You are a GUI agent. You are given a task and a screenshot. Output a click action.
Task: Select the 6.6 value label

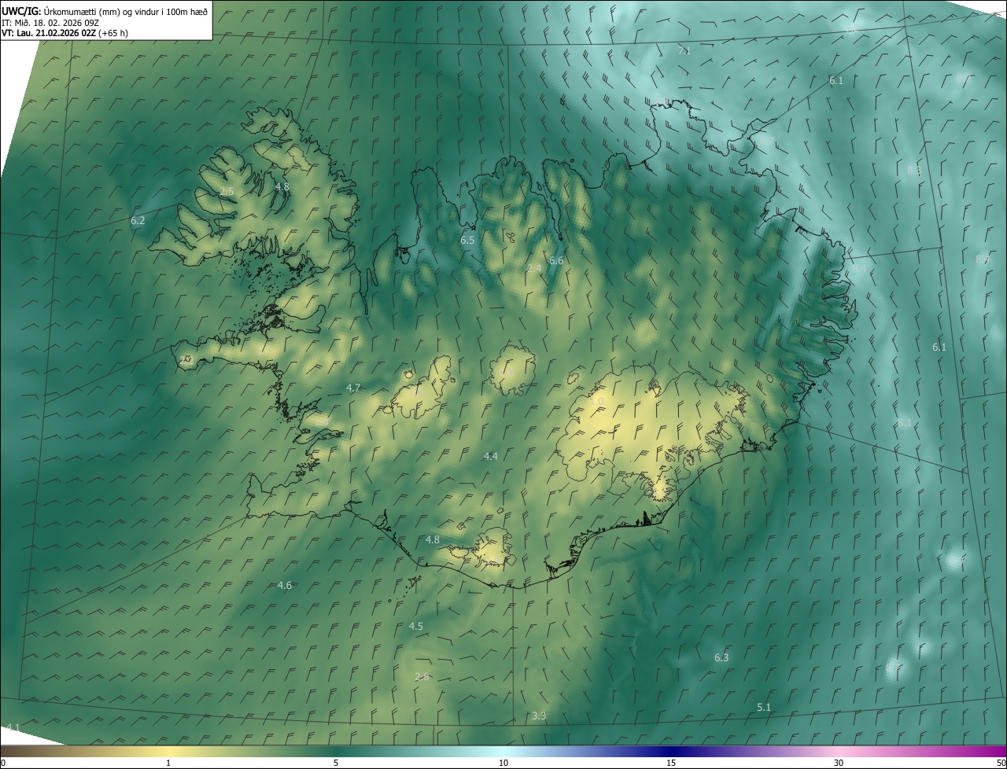pyautogui.click(x=556, y=260)
